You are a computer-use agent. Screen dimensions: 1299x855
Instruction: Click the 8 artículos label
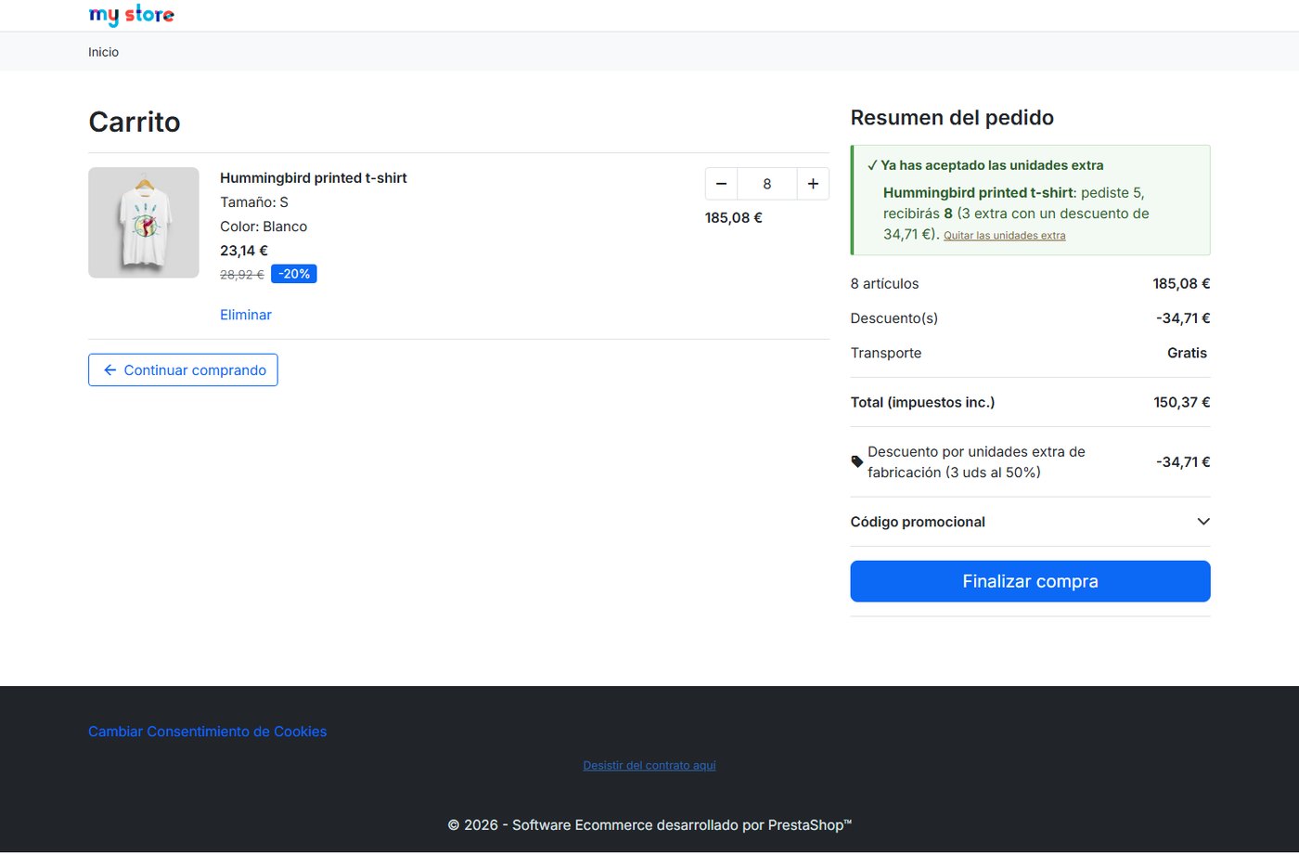884,284
